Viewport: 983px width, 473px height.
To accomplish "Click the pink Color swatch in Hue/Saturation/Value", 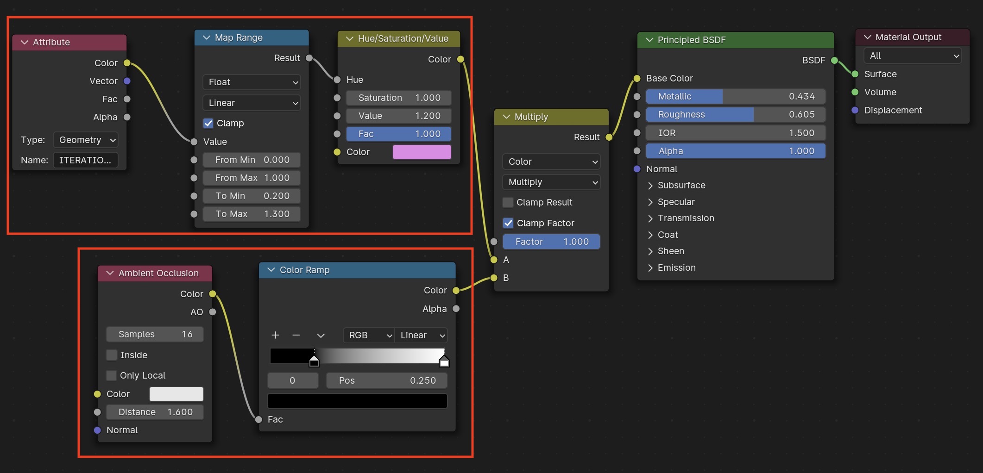I will 422,152.
